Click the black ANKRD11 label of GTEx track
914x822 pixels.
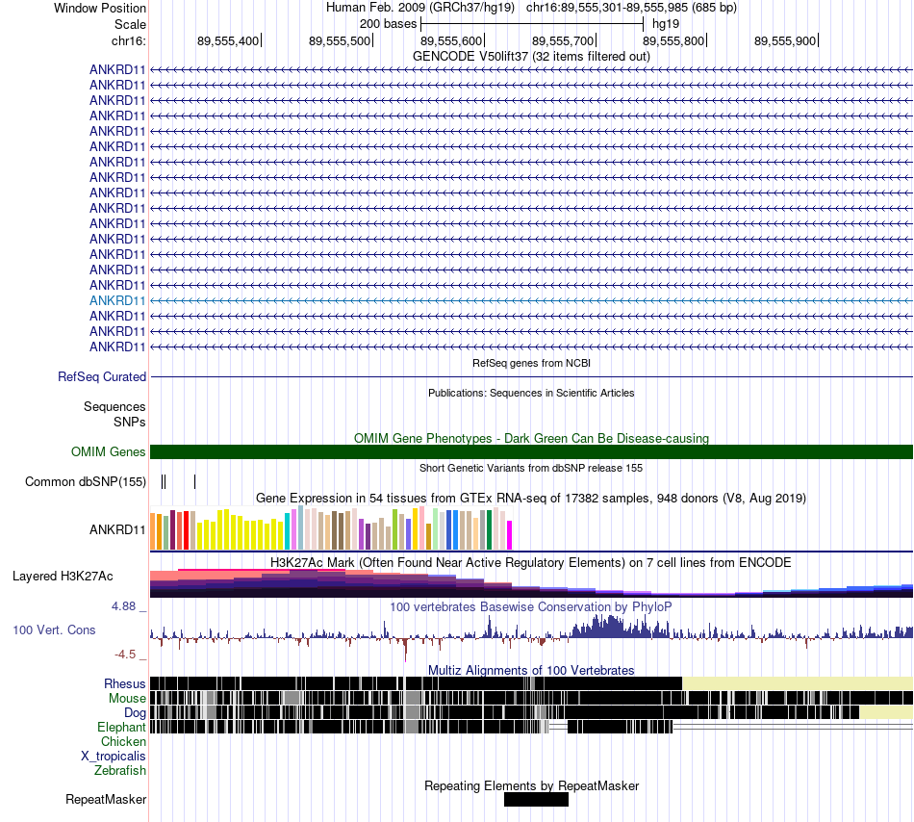pos(117,530)
